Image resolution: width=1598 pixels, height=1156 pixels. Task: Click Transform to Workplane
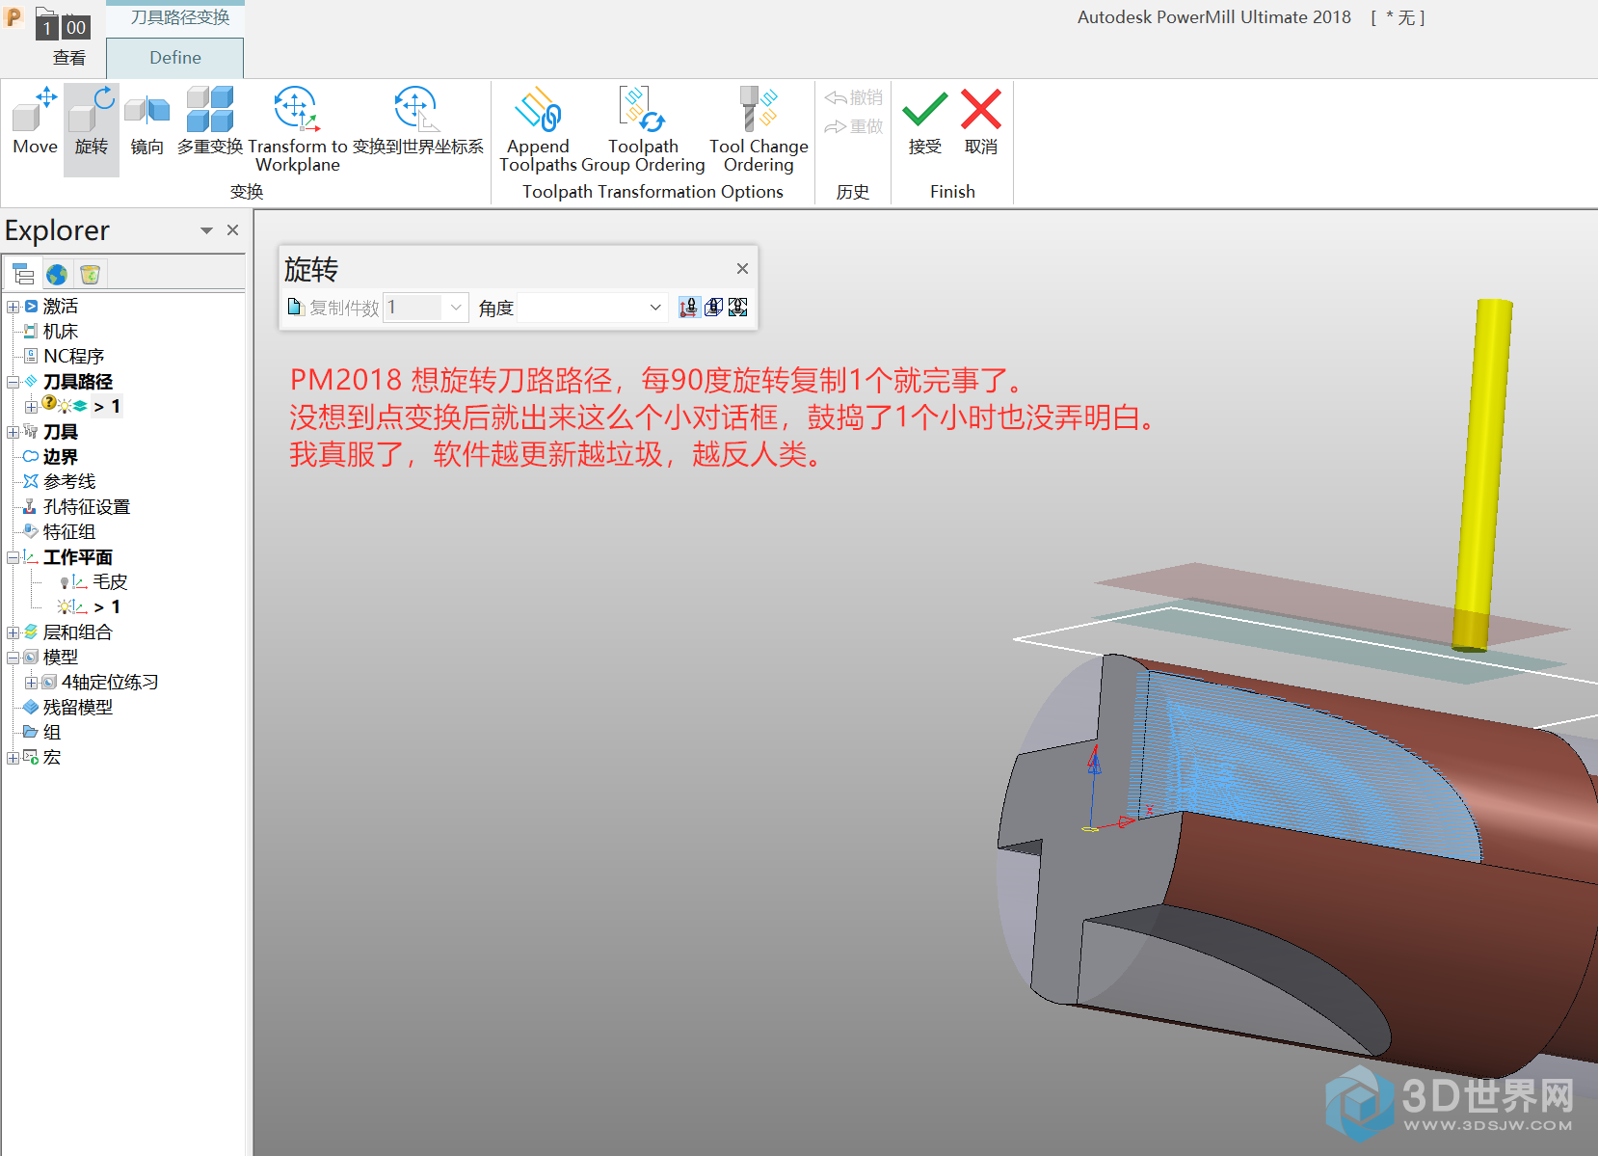click(x=298, y=130)
